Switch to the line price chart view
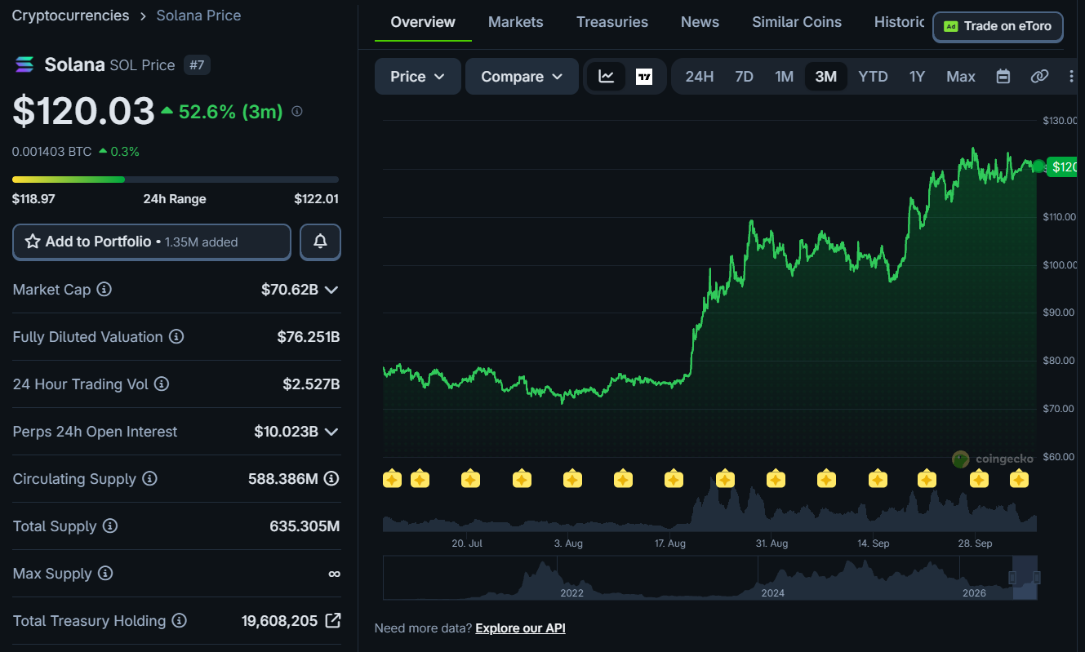Viewport: 1085px width, 652px height. (606, 77)
